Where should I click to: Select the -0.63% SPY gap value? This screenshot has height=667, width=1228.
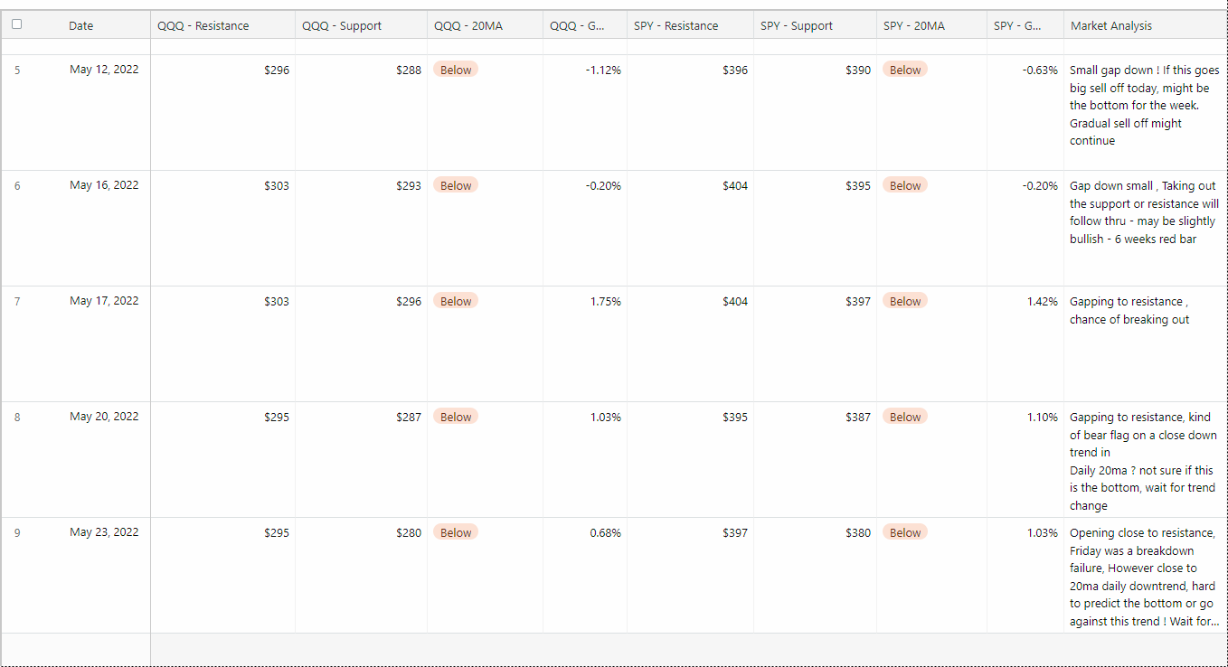pyautogui.click(x=1040, y=70)
